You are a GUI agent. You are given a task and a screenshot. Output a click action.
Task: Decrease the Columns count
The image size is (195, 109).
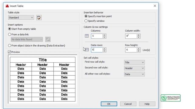coord(105,37)
